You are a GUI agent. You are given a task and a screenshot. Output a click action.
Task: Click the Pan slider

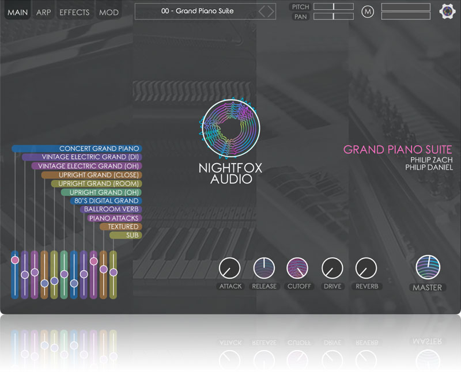click(334, 17)
